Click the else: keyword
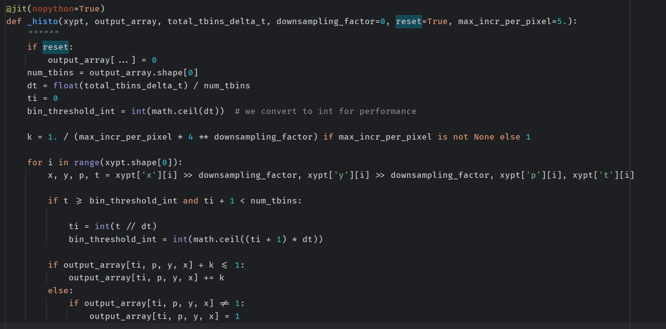 point(60,291)
